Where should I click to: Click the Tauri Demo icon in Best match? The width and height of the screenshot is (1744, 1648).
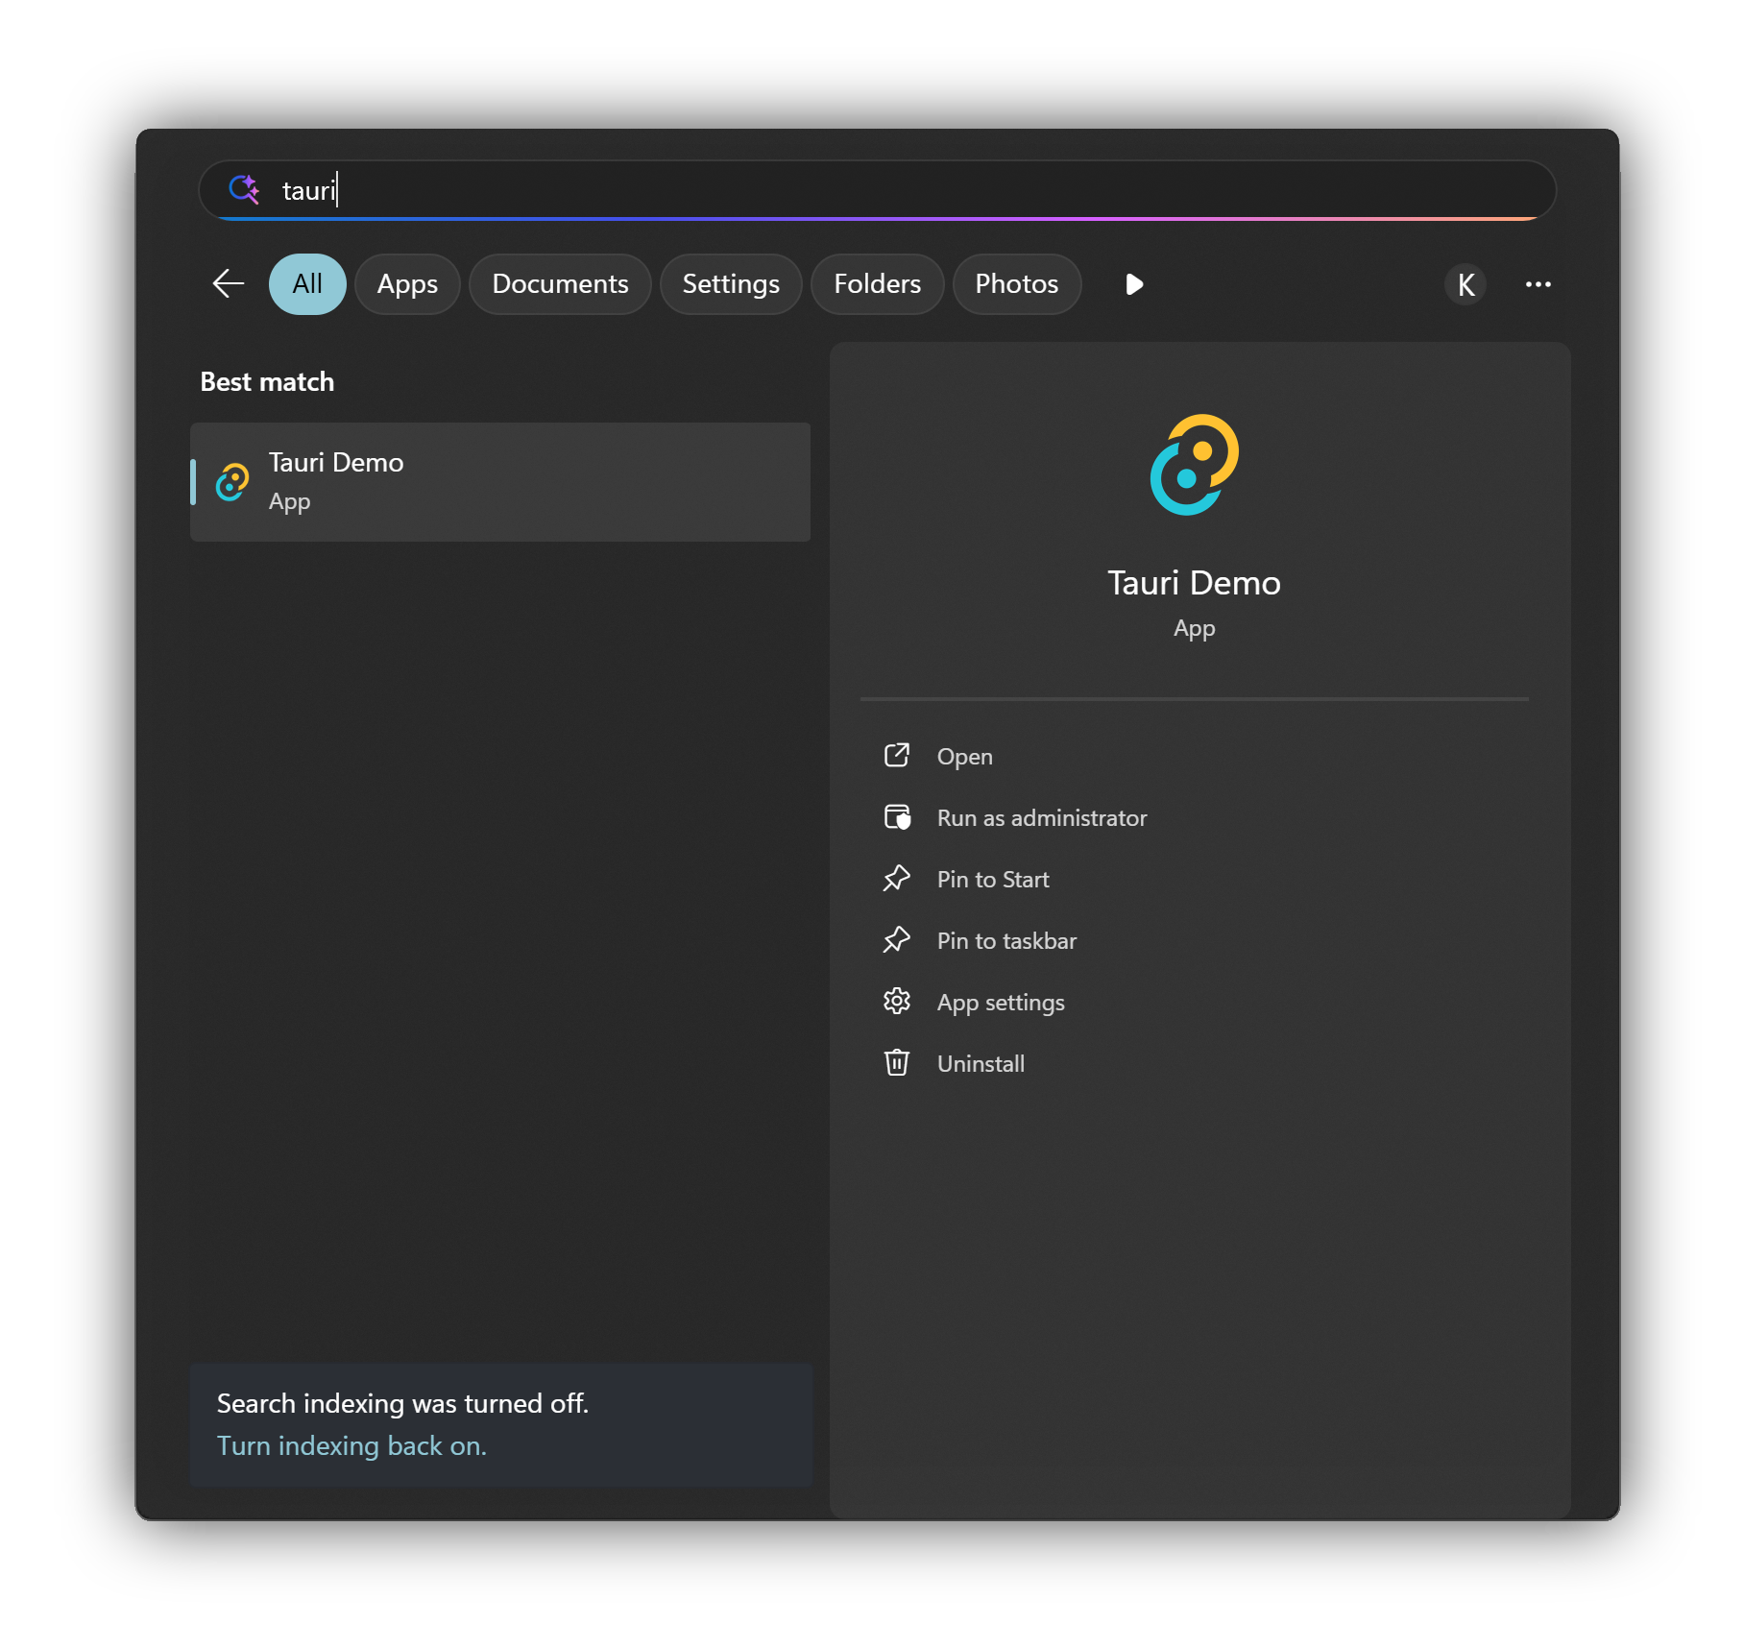point(232,482)
